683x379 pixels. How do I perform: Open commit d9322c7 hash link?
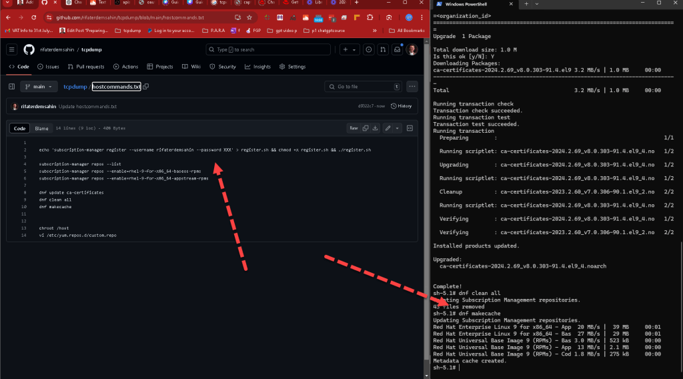[x=366, y=106]
